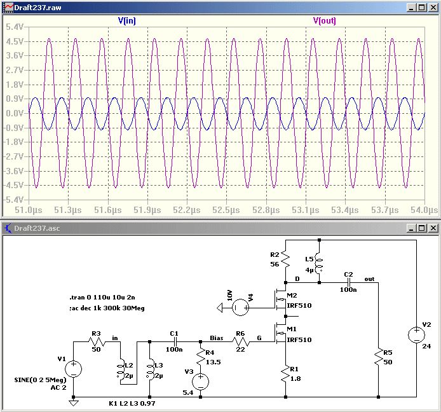Click the V(in) trace label

click(x=126, y=20)
